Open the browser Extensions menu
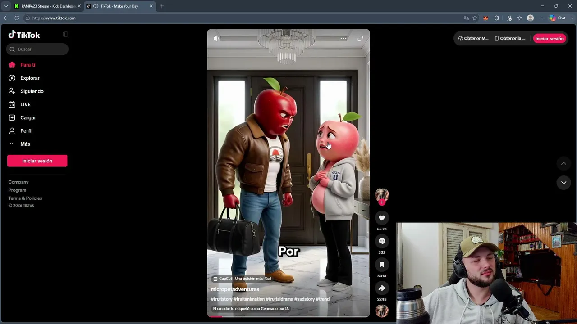The height and width of the screenshot is (324, 577). 496,18
